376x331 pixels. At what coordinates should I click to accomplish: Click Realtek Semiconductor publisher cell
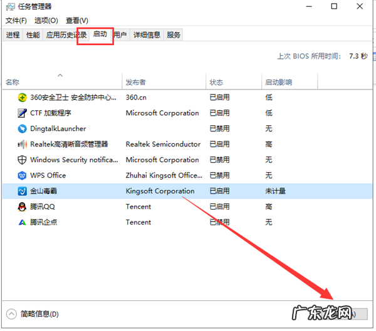(x=163, y=144)
